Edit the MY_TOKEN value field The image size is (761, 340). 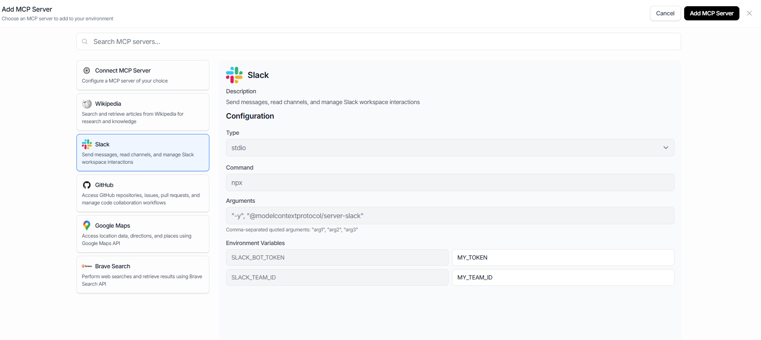coord(563,257)
